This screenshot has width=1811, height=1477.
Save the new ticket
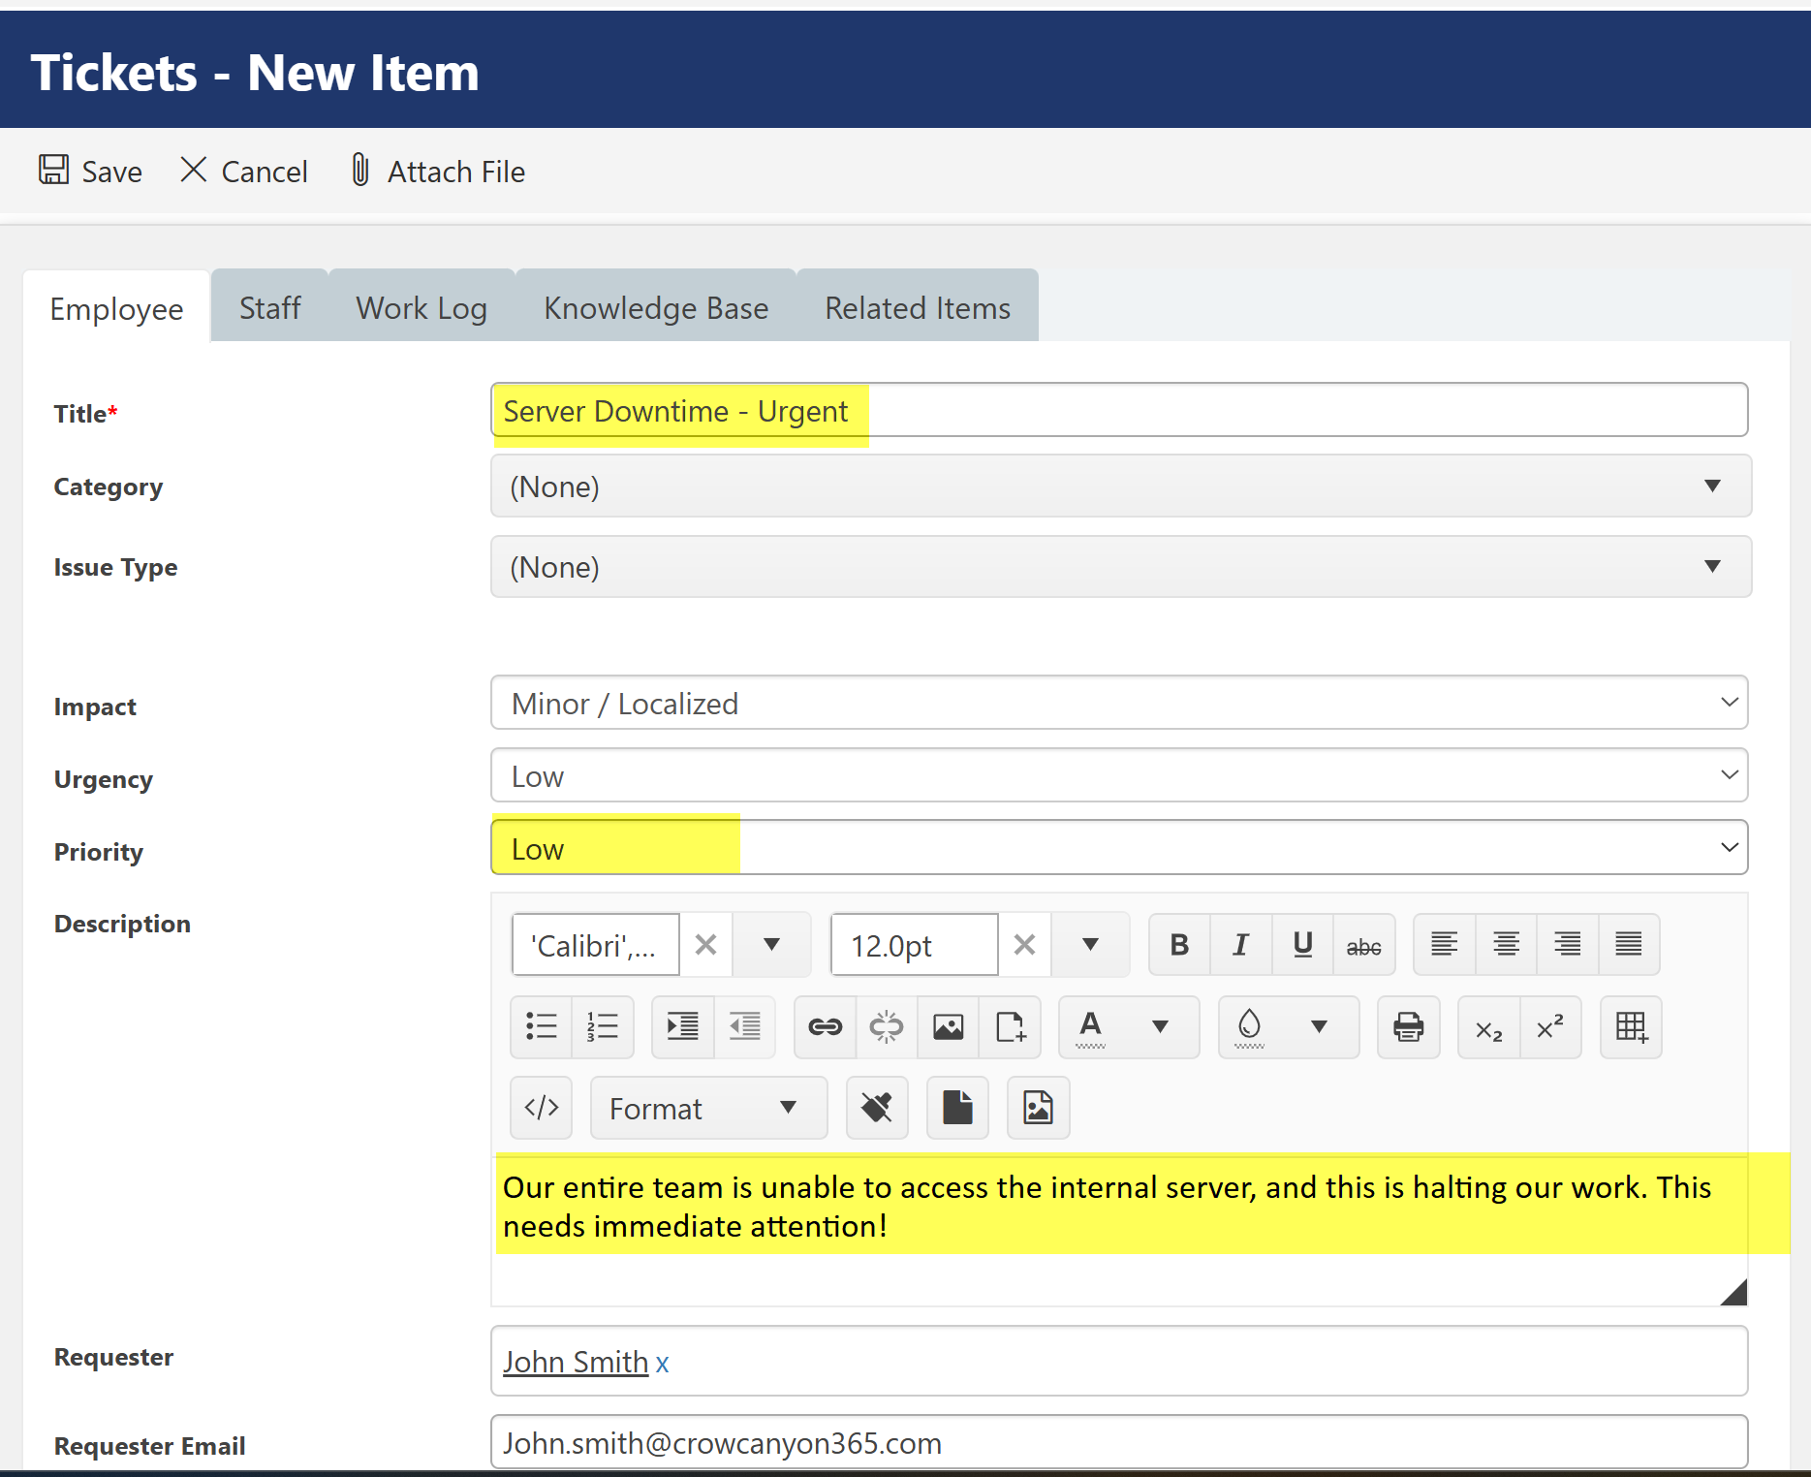(x=91, y=172)
